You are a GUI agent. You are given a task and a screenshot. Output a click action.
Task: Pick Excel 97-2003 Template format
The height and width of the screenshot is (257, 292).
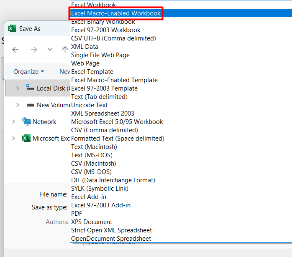(181, 88)
